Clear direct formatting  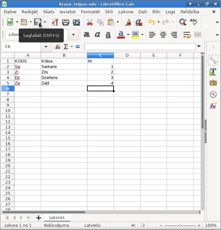[139, 22]
